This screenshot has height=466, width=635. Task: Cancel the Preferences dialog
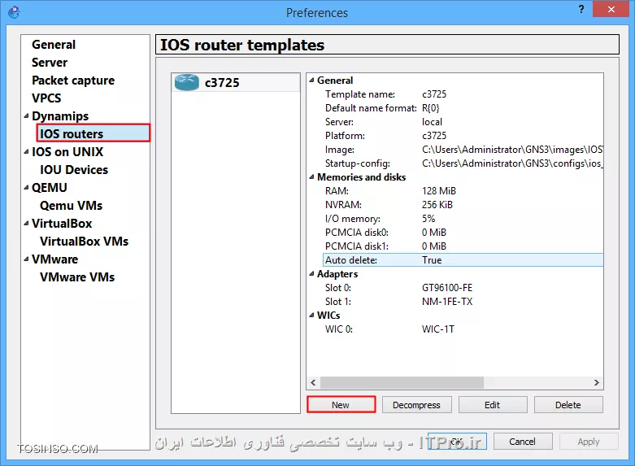pos(523,442)
